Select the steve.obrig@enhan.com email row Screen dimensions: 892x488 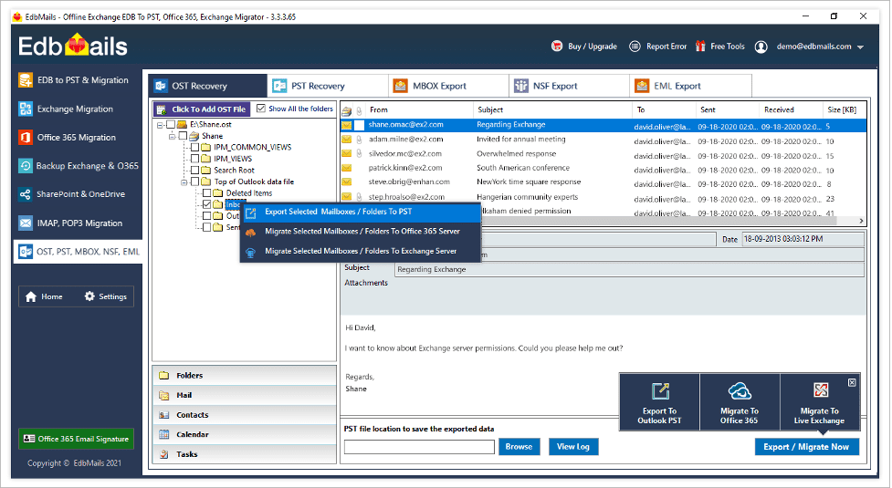[603, 182]
